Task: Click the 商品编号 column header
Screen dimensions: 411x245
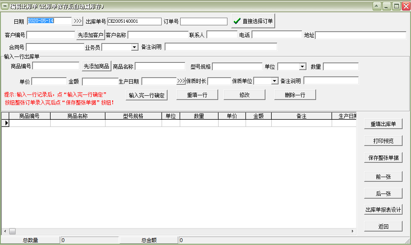Action: (x=30, y=116)
